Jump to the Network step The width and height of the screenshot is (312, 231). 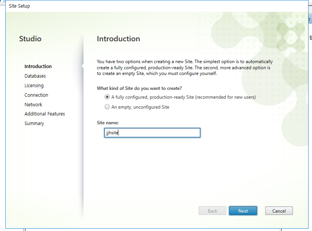click(x=33, y=104)
